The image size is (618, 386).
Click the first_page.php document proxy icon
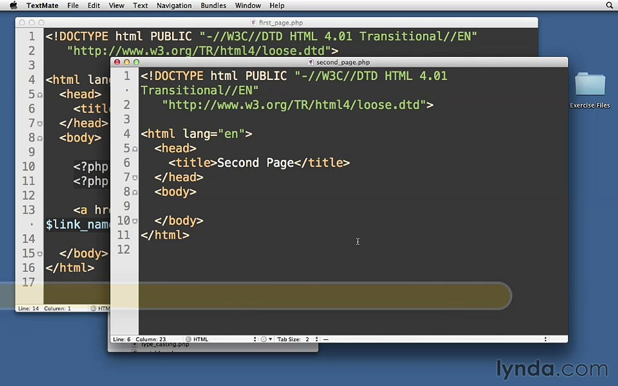(x=253, y=23)
